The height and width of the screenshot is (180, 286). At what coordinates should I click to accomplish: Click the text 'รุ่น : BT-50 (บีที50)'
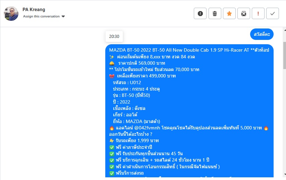coord(131,95)
